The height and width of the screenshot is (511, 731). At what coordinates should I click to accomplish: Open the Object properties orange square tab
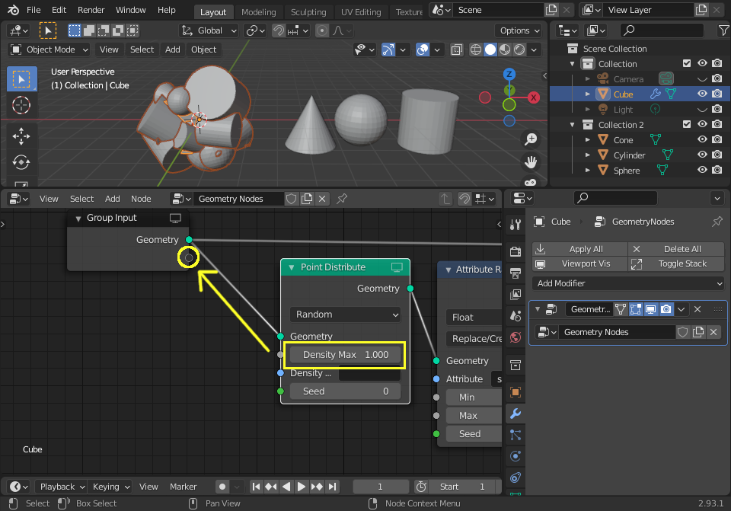click(516, 392)
